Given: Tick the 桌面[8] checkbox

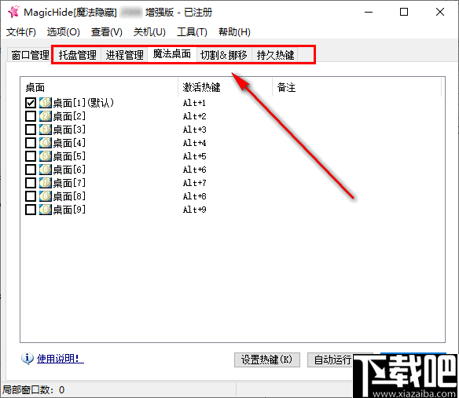Looking at the screenshot, I should (31, 196).
